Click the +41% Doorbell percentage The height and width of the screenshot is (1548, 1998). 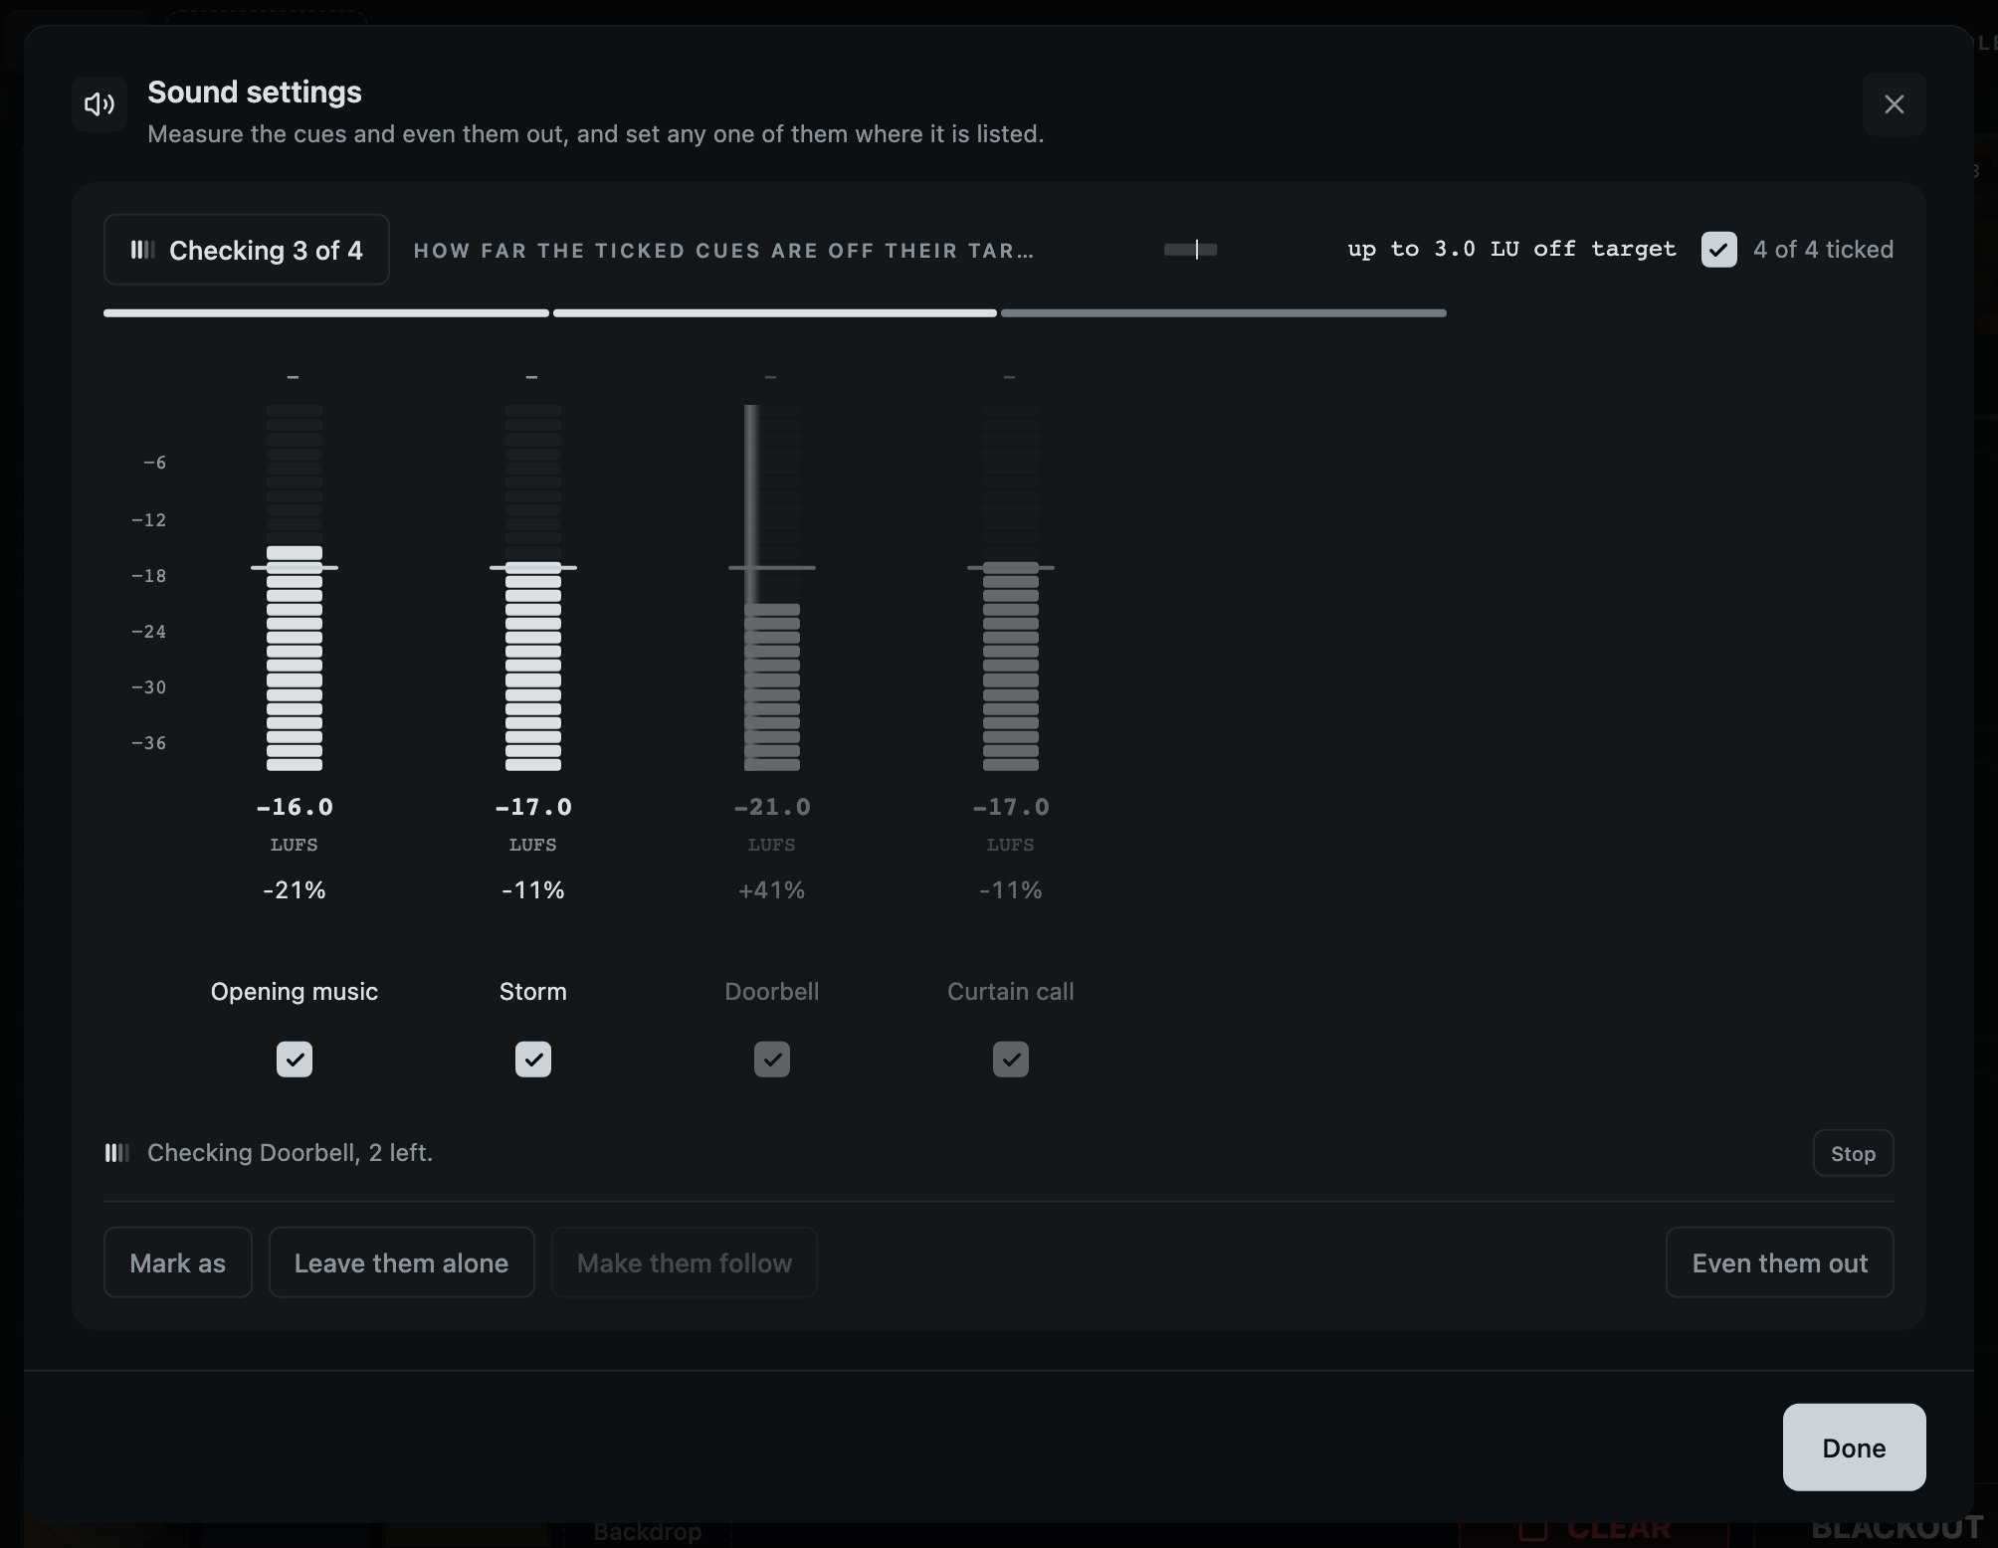(x=772, y=890)
